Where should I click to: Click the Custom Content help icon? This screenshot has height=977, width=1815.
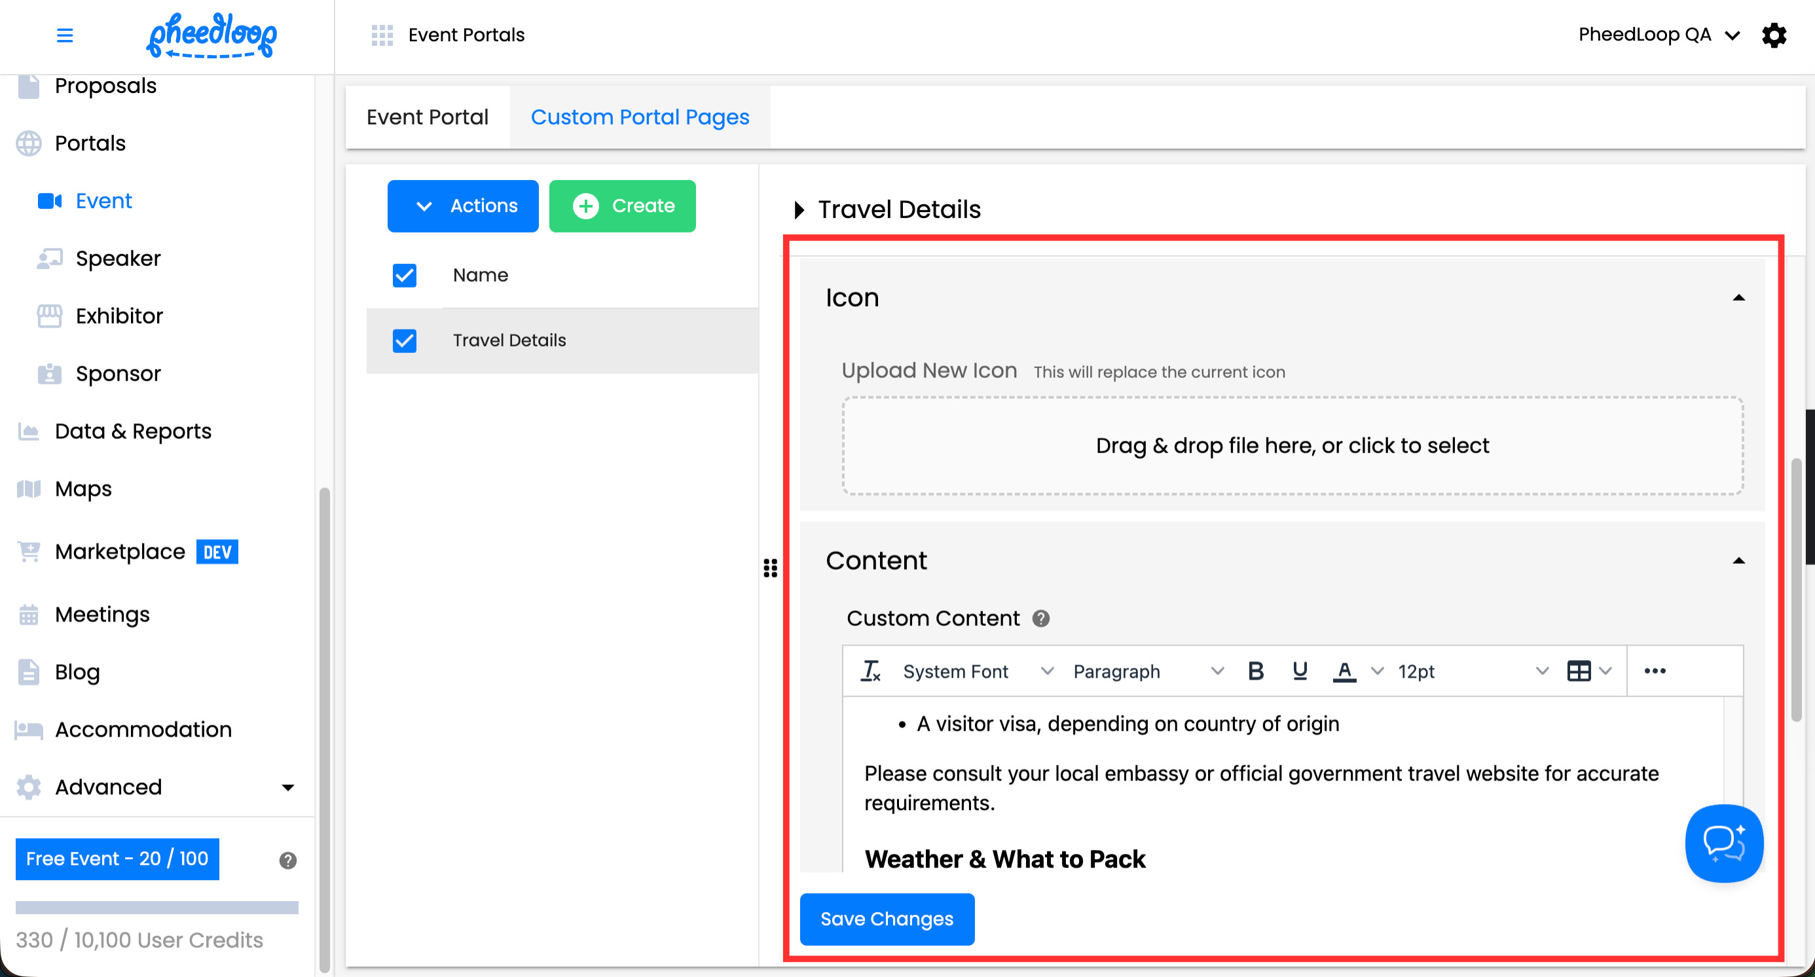(1040, 618)
